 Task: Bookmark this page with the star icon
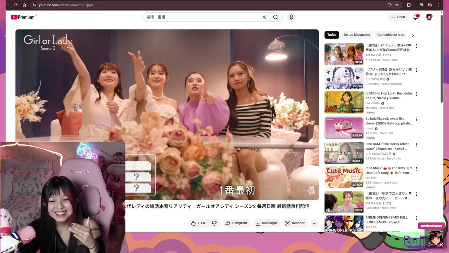[397, 5]
